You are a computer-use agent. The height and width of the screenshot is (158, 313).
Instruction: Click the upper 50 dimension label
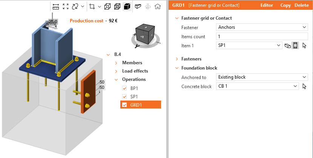point(102,82)
